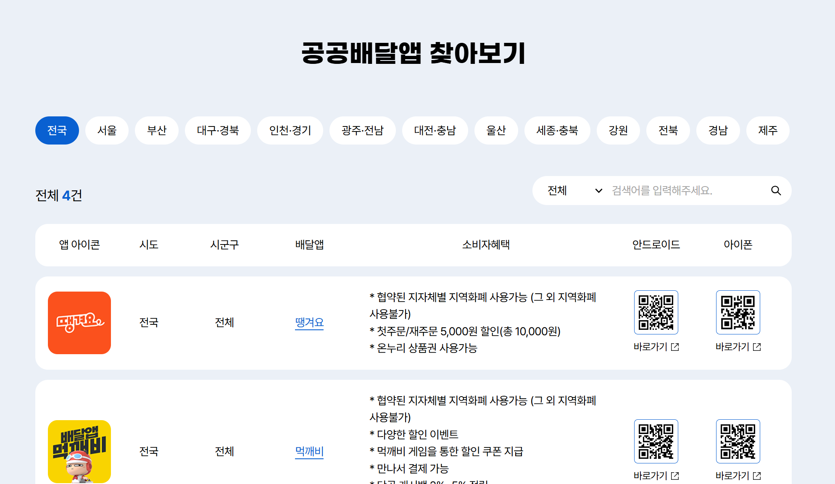The image size is (835, 484).
Task: Open 땡겨요 iPhone 바로가기 external link
Action: click(x=738, y=347)
